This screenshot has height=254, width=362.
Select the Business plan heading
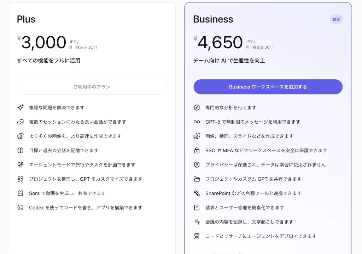tap(213, 19)
